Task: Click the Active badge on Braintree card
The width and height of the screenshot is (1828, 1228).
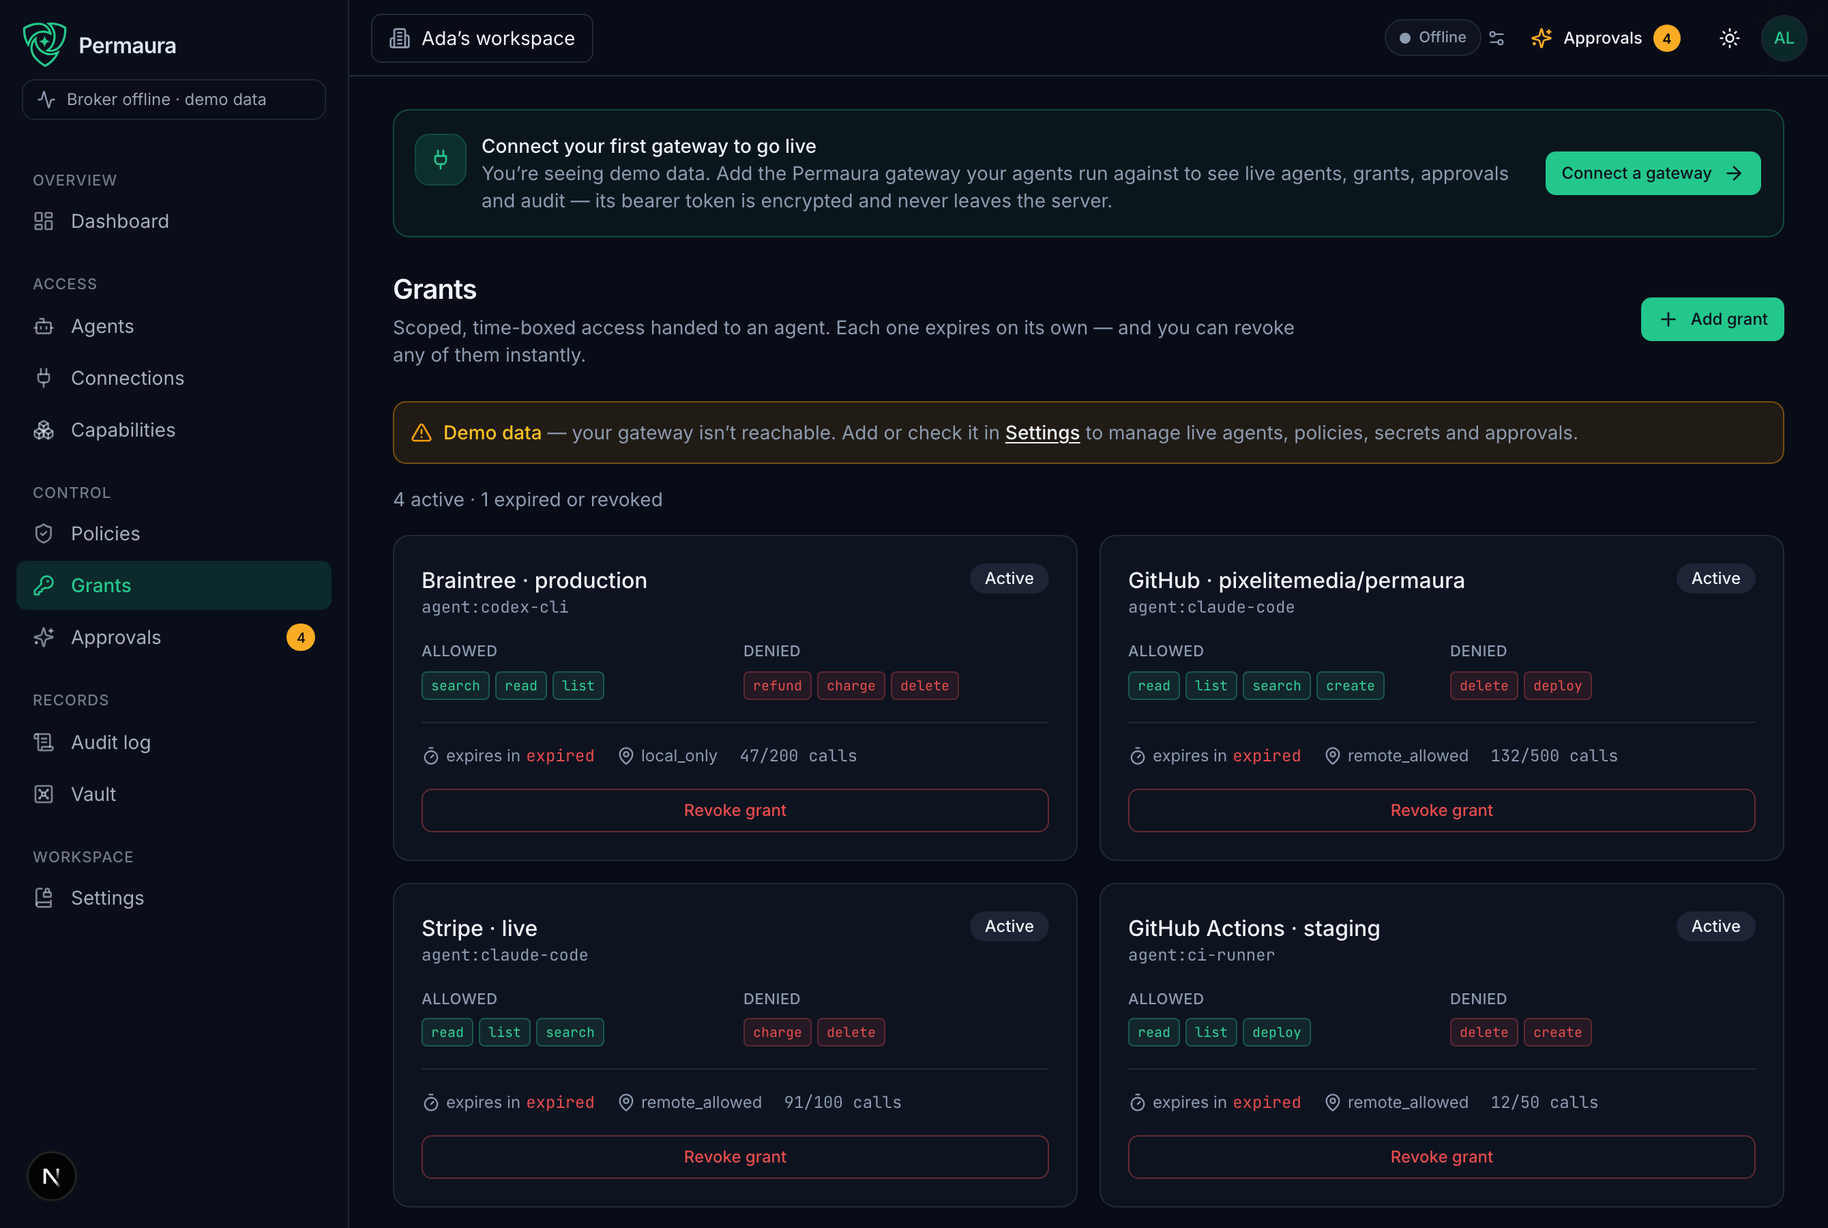Action: 1009,578
